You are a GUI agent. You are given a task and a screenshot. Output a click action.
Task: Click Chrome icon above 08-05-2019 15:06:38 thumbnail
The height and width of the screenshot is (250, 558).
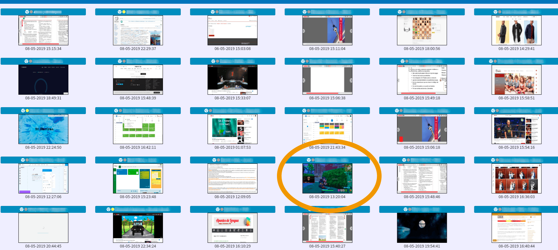click(x=303, y=61)
